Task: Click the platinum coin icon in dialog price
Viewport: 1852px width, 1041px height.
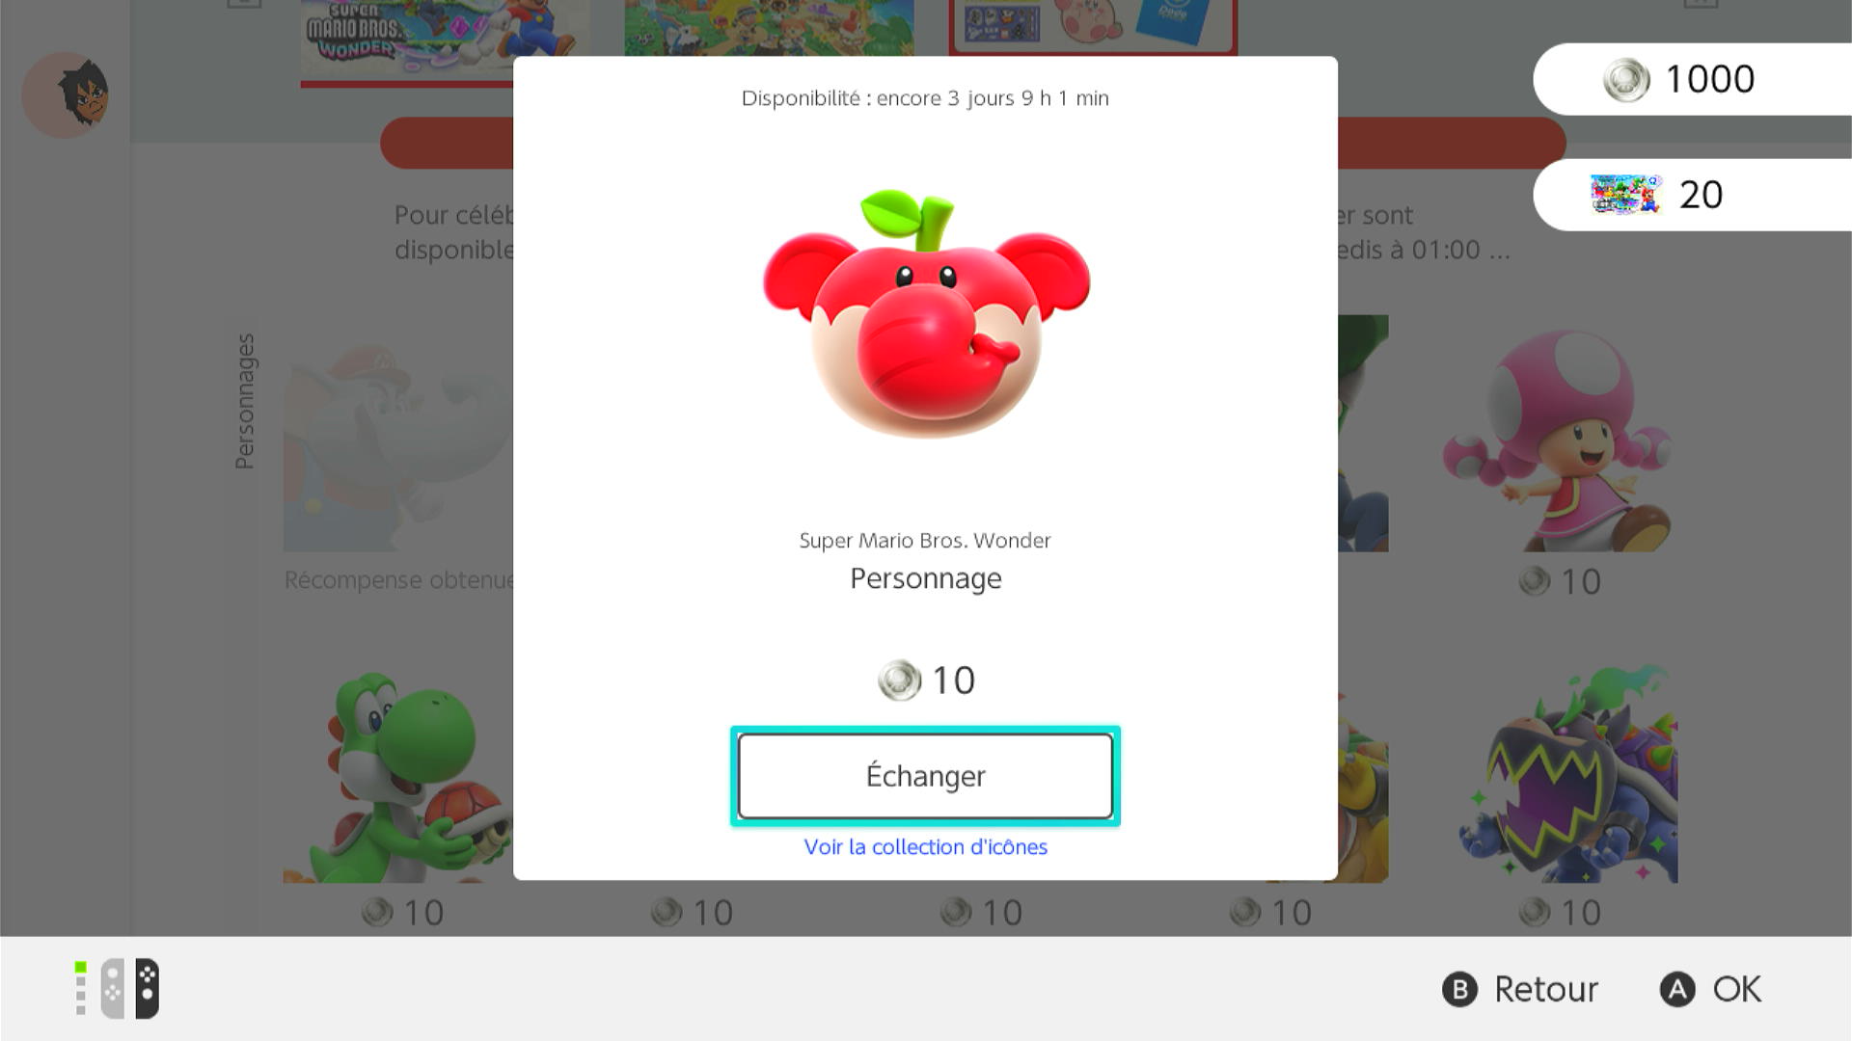Action: point(899,681)
